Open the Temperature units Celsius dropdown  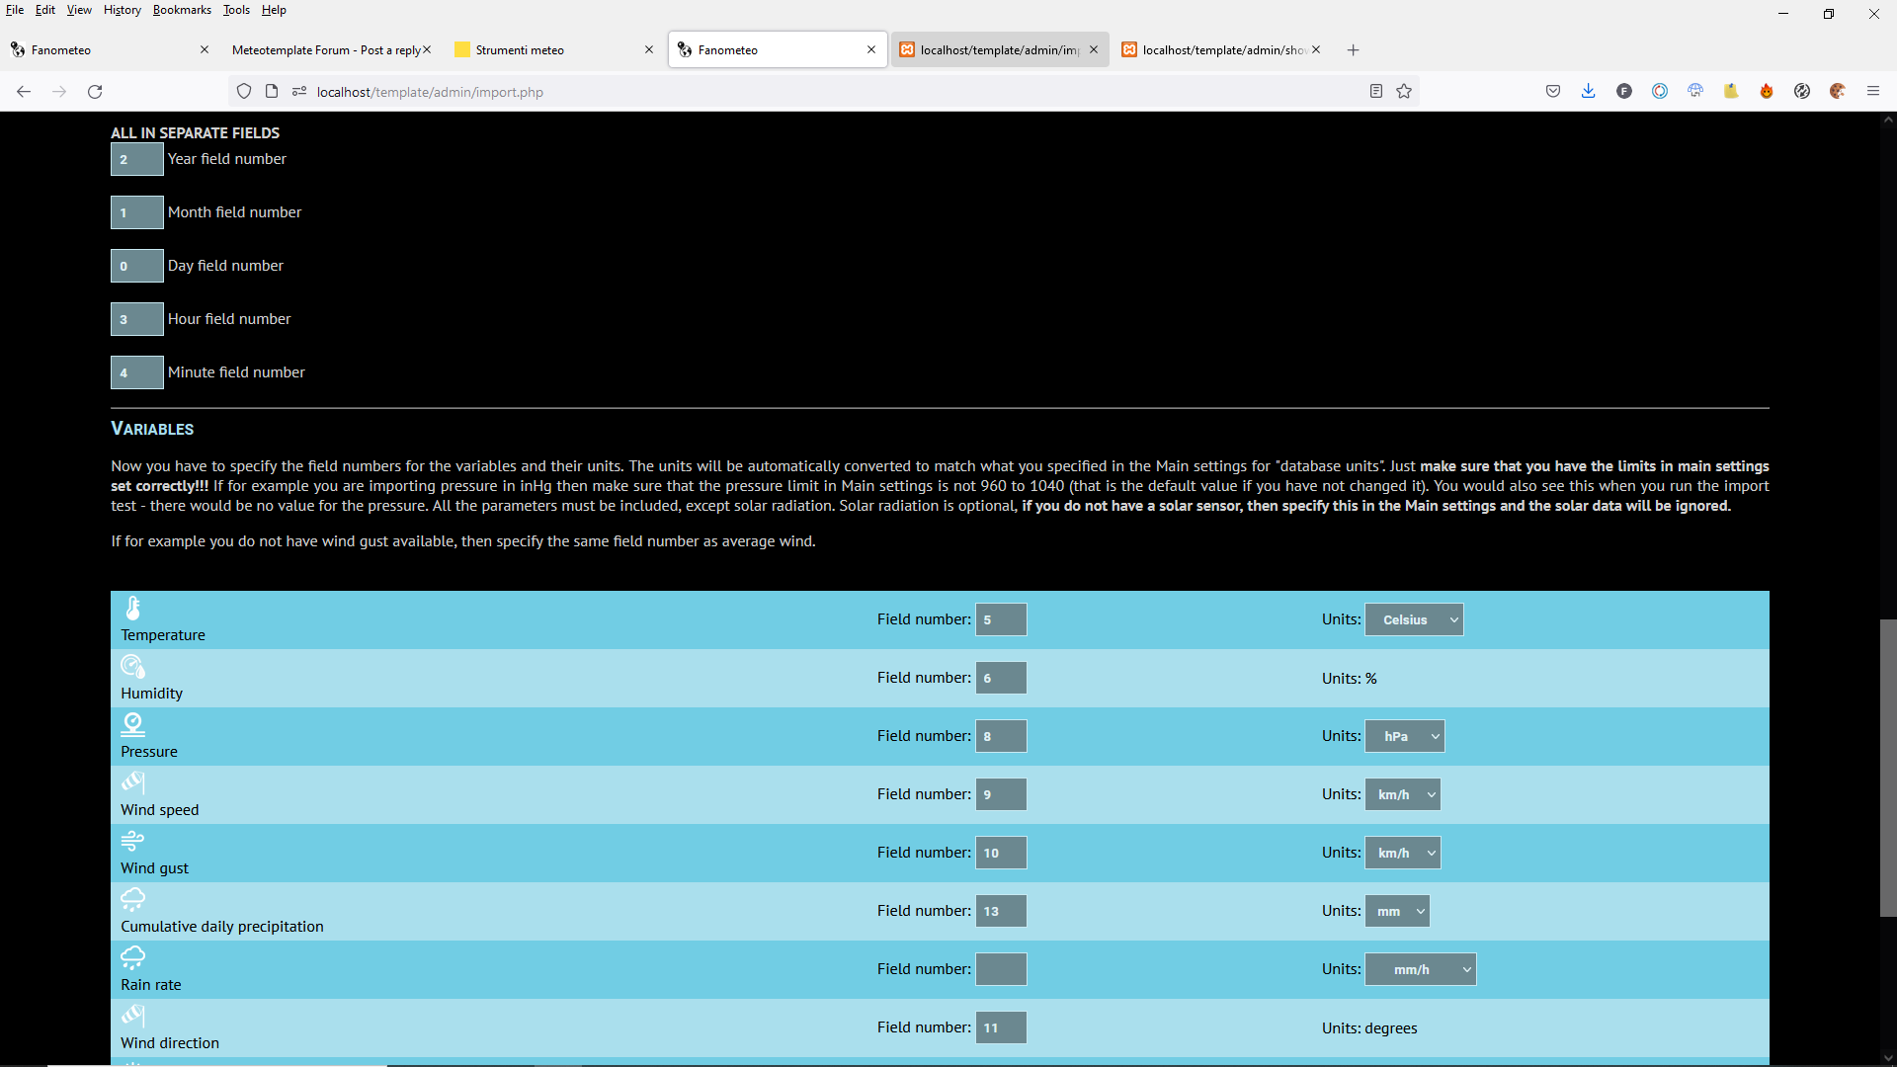coord(1414,619)
